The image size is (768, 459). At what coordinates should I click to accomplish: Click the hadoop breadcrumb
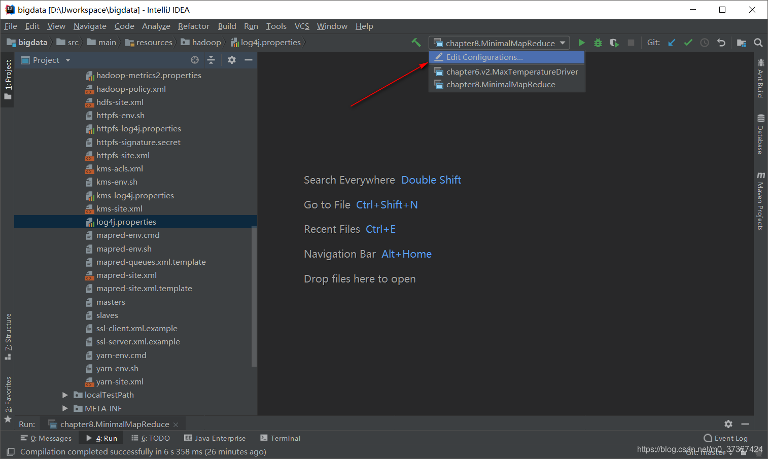tap(201, 43)
